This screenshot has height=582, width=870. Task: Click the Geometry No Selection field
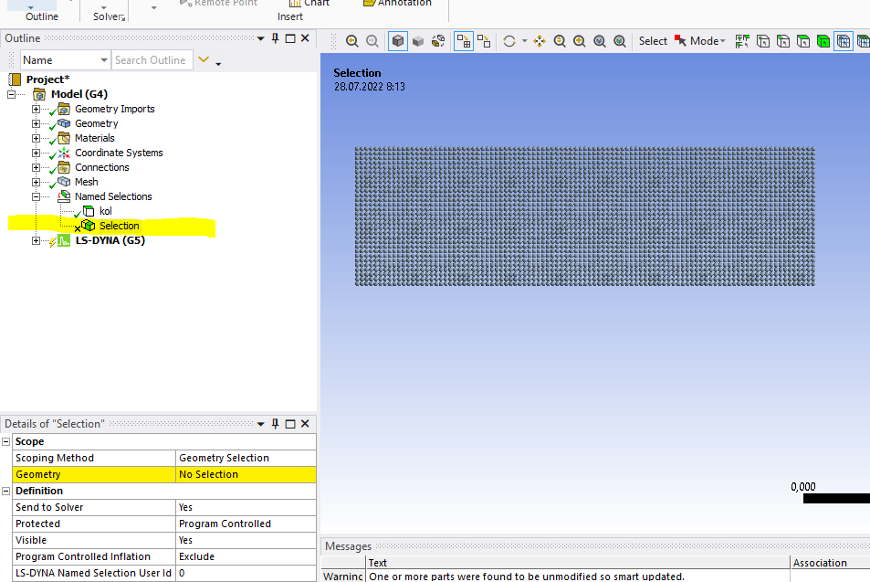click(x=246, y=474)
